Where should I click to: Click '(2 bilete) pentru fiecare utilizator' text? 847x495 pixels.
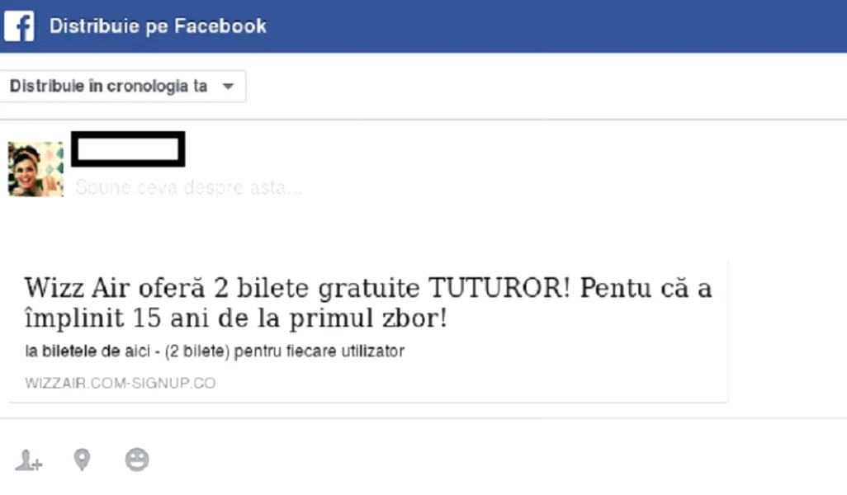[285, 351]
